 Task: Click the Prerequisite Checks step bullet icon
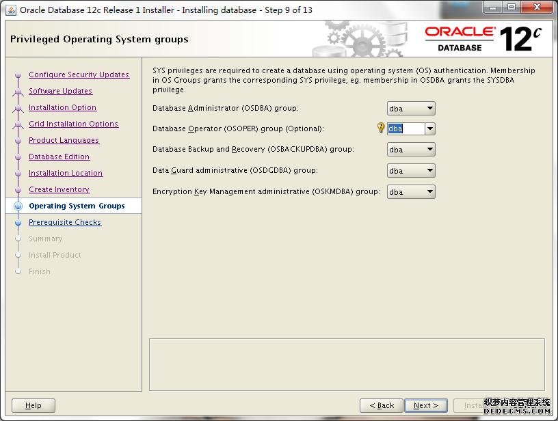(18, 222)
